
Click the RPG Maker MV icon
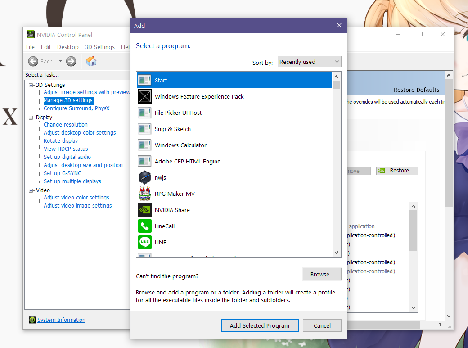tap(145, 194)
